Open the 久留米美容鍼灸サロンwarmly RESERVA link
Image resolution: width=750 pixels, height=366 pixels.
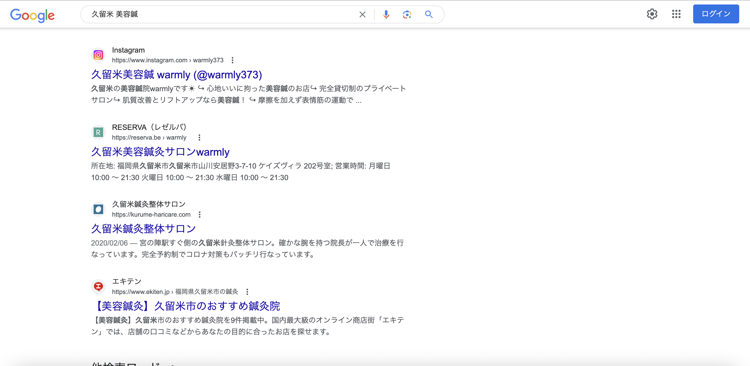tap(160, 151)
